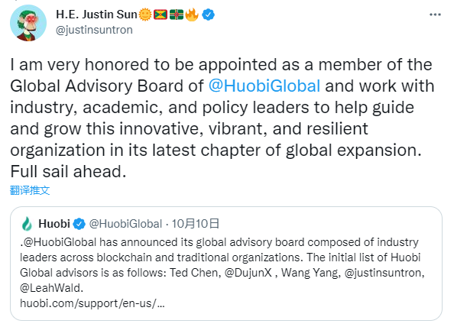454x327 pixels.
Task: Click the @LeahWald mention in the quoted tweet
Action: click(x=51, y=288)
